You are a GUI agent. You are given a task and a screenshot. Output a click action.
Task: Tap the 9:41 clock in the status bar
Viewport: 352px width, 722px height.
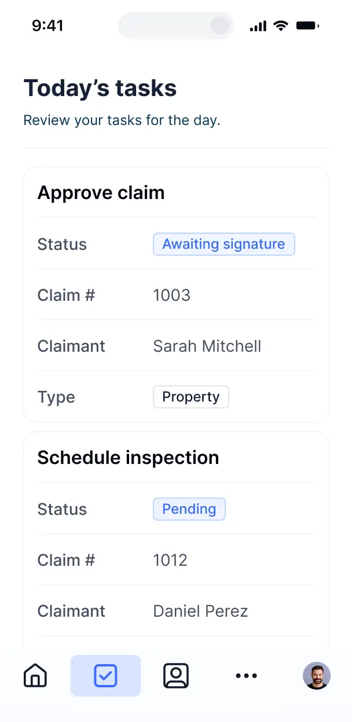47,25
